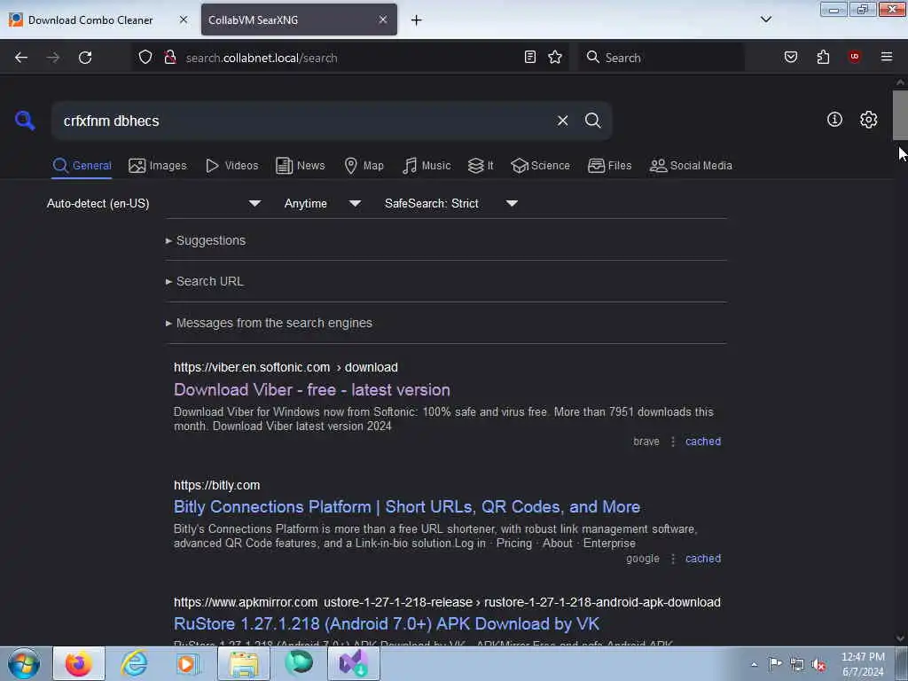Viewport: 908px width, 681px height.
Task: Open cached link for the Bitly result
Action: click(x=703, y=559)
